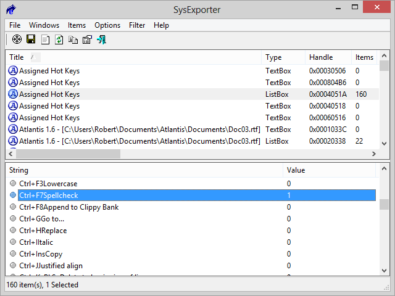
Task: Toggle the circle next to Ctrl+F3Lowercase
Action: click(x=13, y=184)
